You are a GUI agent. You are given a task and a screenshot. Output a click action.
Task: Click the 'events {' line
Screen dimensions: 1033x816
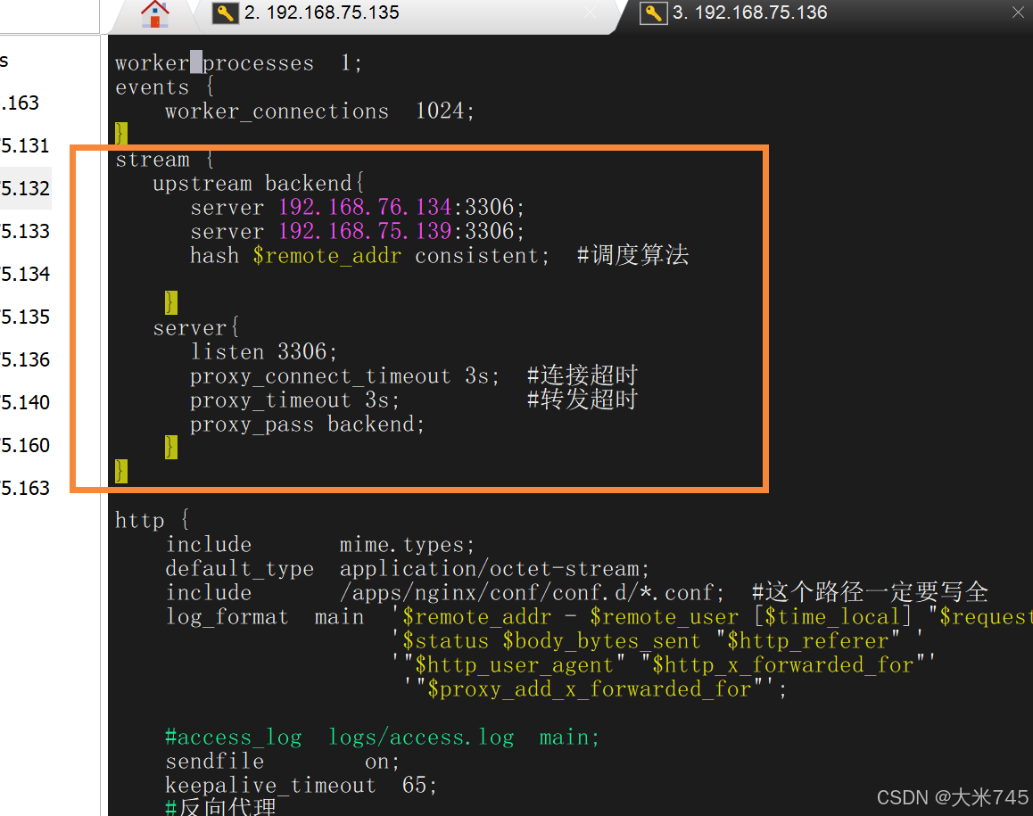point(165,87)
